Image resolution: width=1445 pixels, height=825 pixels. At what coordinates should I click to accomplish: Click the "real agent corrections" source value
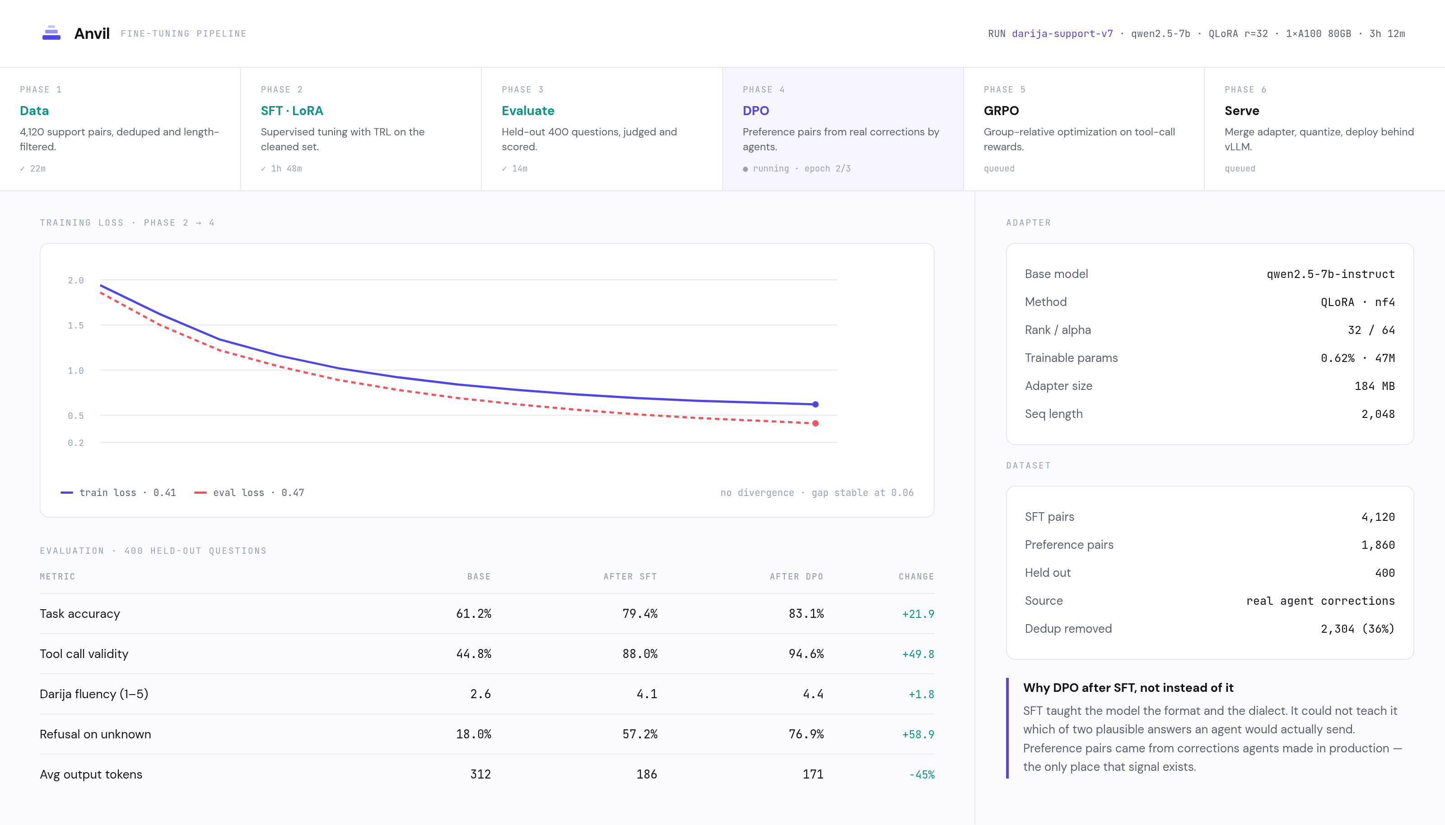coord(1320,601)
